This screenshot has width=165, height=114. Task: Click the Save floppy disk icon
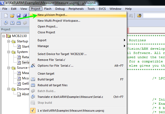[x=19, y=16]
